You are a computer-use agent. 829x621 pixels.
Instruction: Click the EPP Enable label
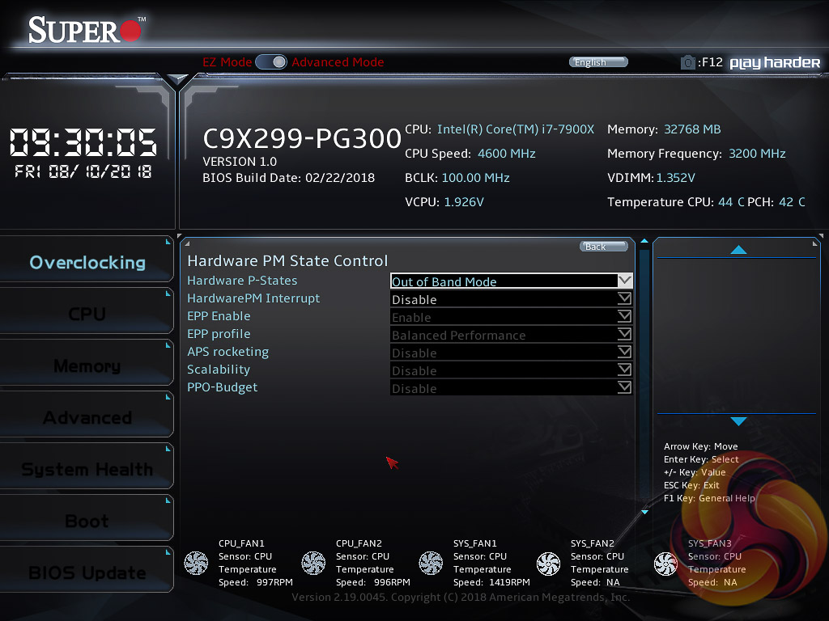click(219, 316)
